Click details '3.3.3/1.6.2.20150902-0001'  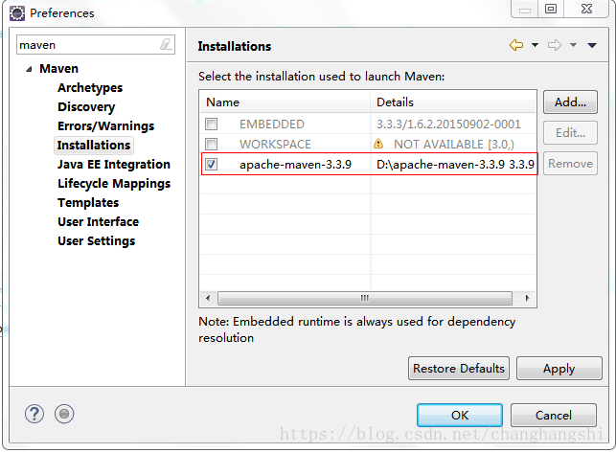[448, 125]
